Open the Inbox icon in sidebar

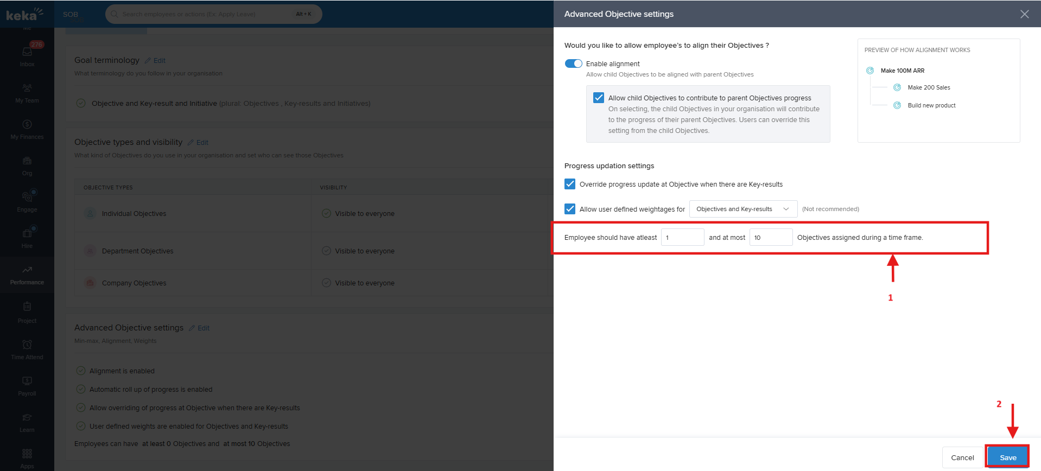coord(27,52)
